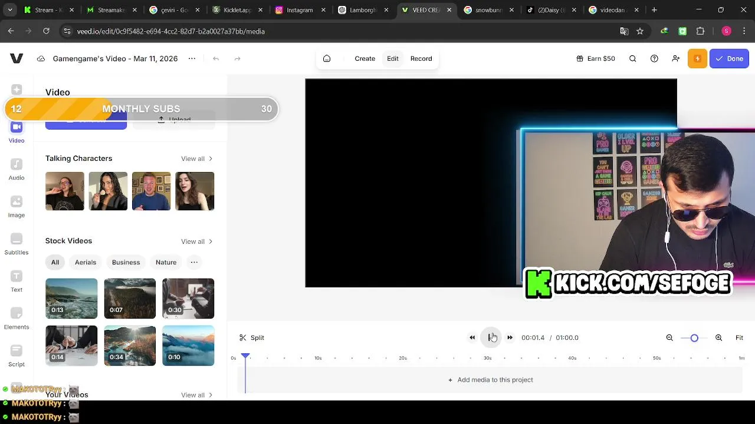Open the project more options ellipsis

[x=192, y=58]
